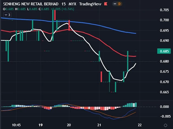173x129 pixels.
Task: Click the Open value O0.685
Action: (8, 9)
